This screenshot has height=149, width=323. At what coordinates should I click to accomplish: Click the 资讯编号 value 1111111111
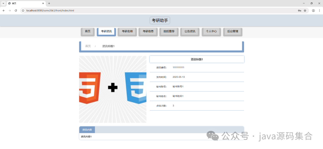178,67
